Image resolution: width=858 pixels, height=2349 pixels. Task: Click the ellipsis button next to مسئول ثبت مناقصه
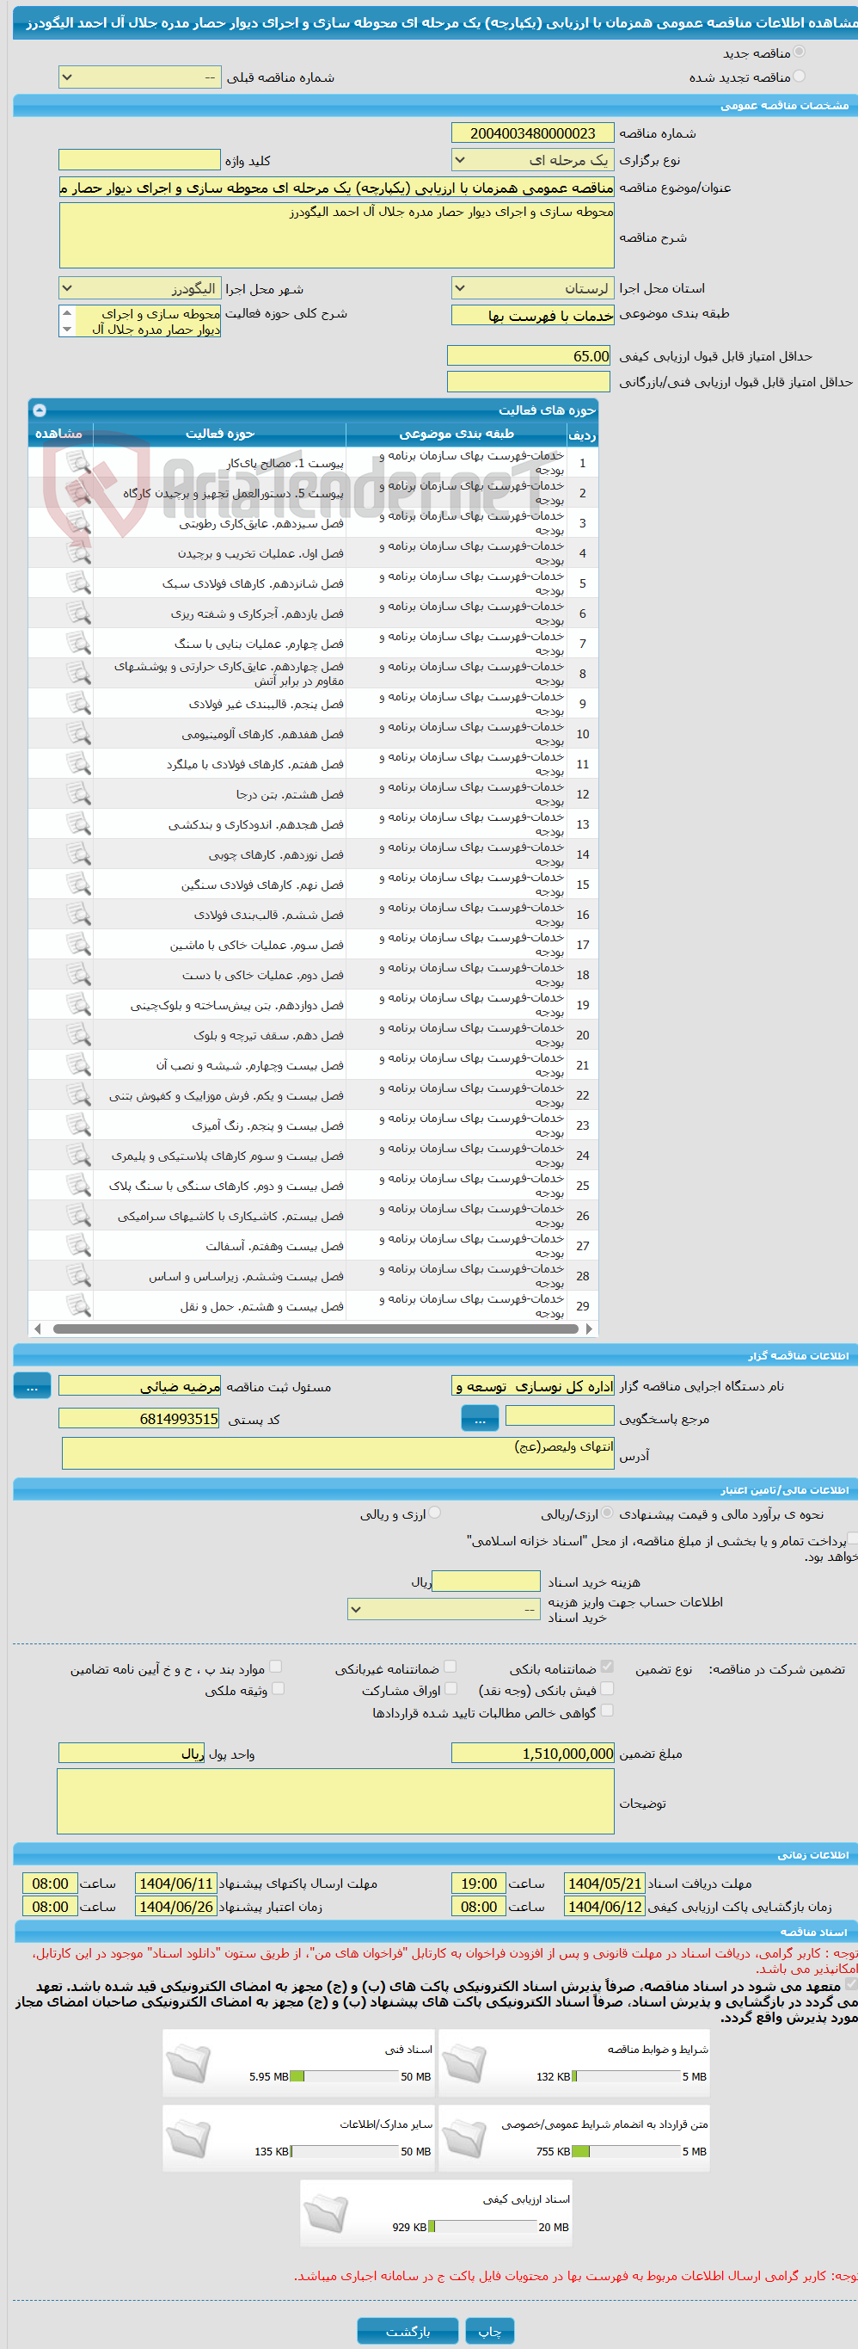32,1386
